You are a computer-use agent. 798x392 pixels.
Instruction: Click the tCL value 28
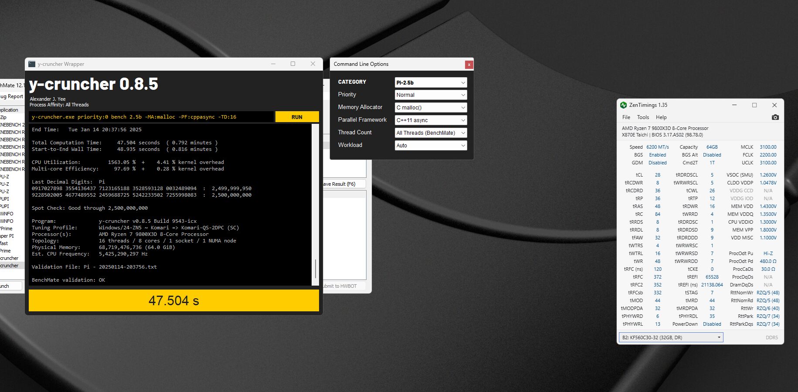point(657,175)
